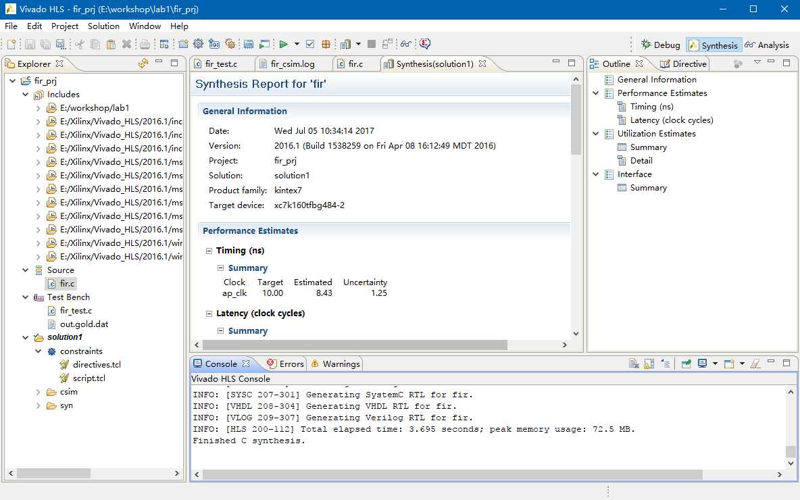Click the Solution Settings gear icon

(230, 45)
